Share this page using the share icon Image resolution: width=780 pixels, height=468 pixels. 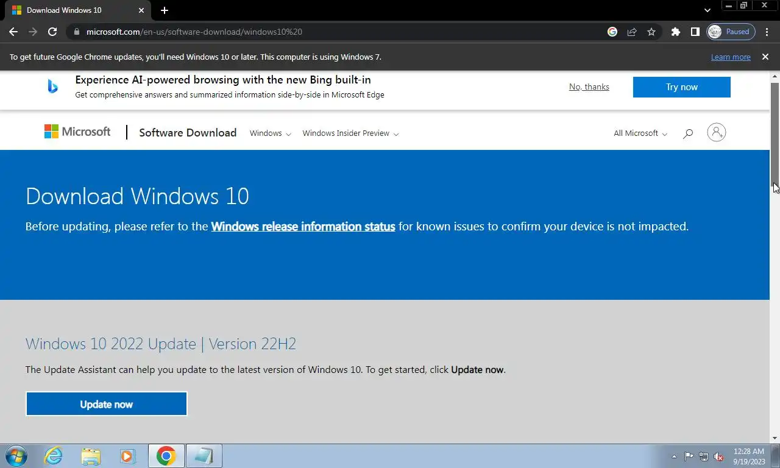point(632,32)
